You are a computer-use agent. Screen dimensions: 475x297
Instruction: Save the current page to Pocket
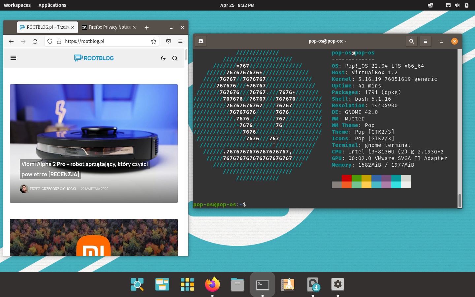pos(168,41)
